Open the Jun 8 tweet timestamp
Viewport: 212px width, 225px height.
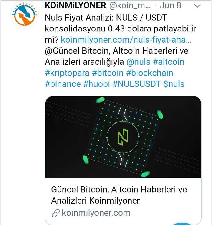[170, 5]
